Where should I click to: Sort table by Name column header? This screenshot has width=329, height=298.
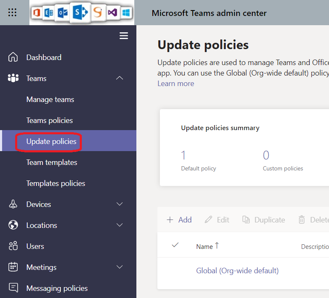pos(205,246)
